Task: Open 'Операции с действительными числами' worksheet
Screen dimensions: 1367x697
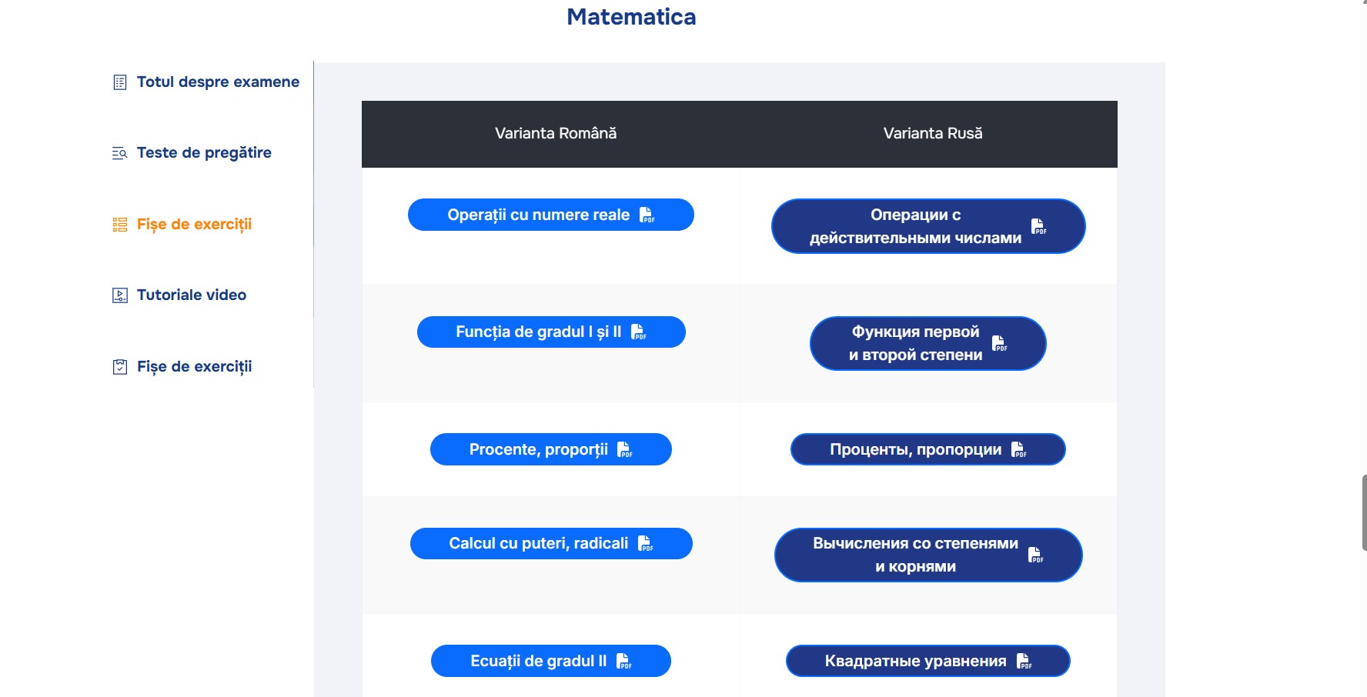Action: click(927, 225)
